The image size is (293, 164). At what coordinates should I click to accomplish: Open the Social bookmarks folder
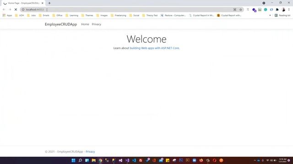click(x=134, y=15)
